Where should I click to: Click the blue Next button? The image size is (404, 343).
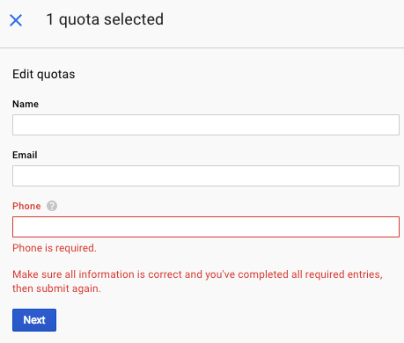point(34,320)
